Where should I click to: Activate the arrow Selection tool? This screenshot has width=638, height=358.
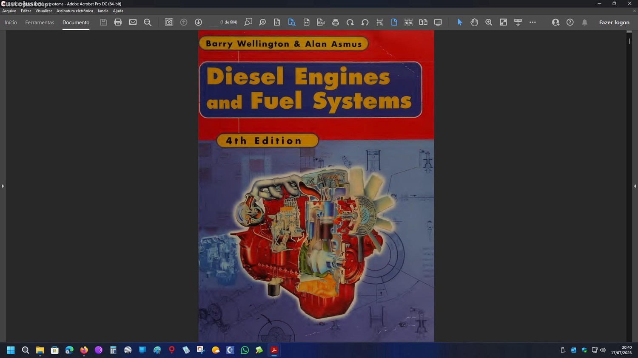pyautogui.click(x=459, y=22)
